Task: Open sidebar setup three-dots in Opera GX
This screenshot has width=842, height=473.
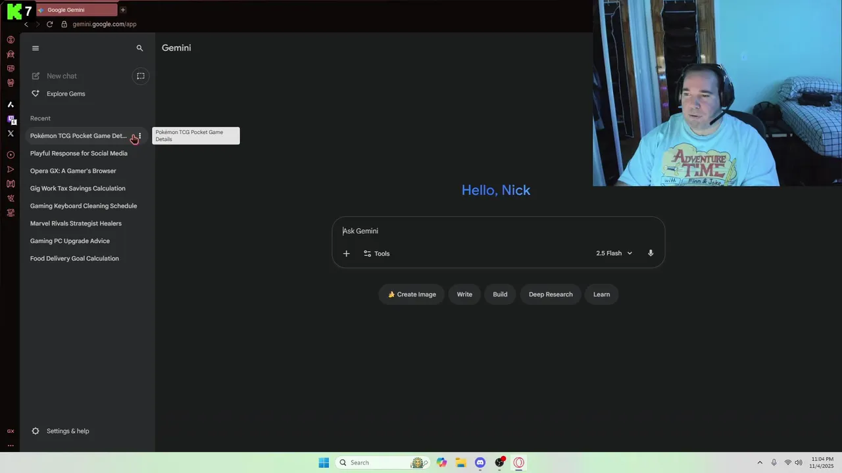Action: (x=11, y=445)
